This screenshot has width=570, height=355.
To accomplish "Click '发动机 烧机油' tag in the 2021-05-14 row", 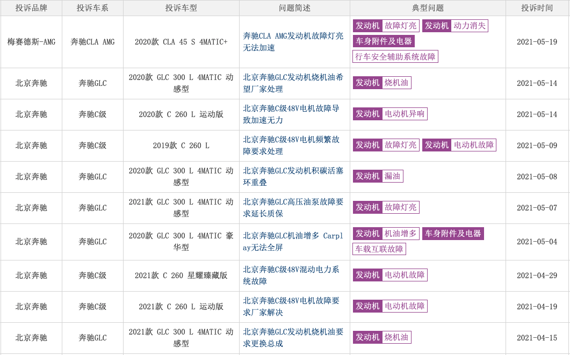I will tap(381, 83).
